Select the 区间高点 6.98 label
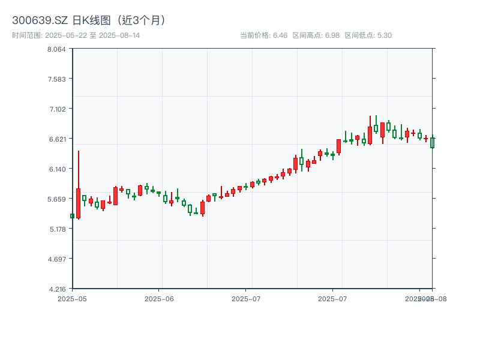Screen dimensions: 480x360 (x=316, y=35)
